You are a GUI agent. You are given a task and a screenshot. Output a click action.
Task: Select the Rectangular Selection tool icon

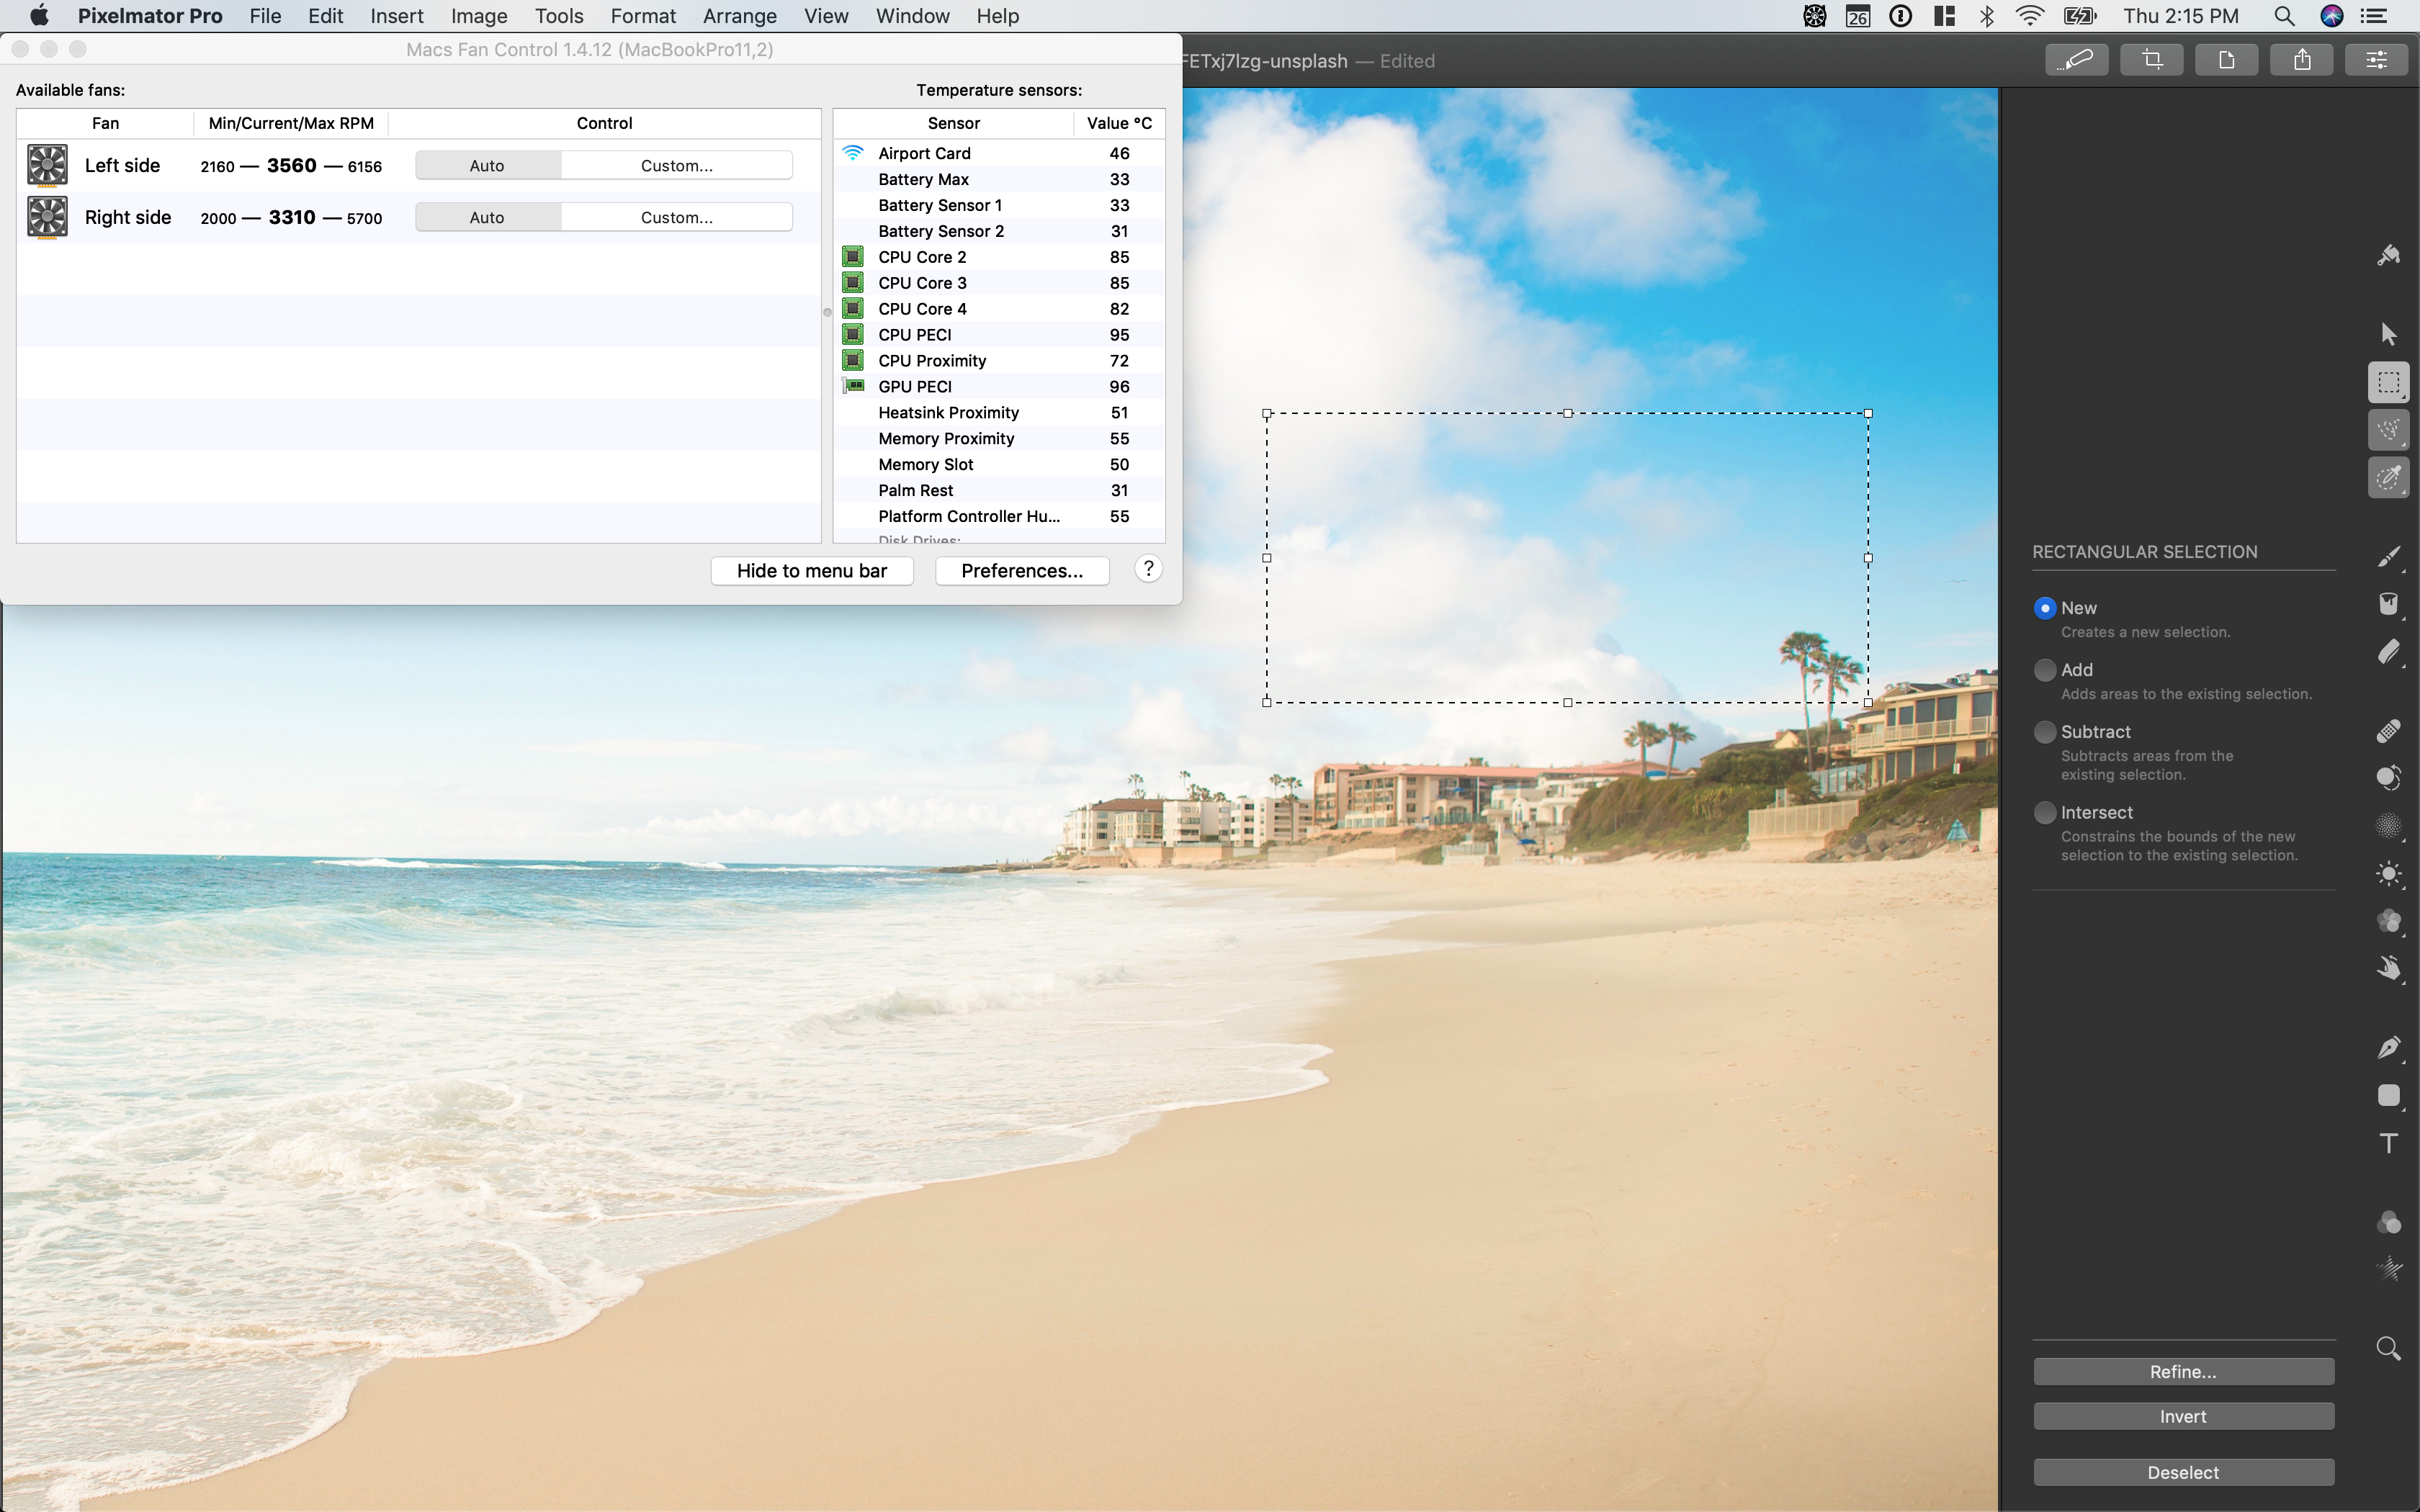click(x=2388, y=382)
